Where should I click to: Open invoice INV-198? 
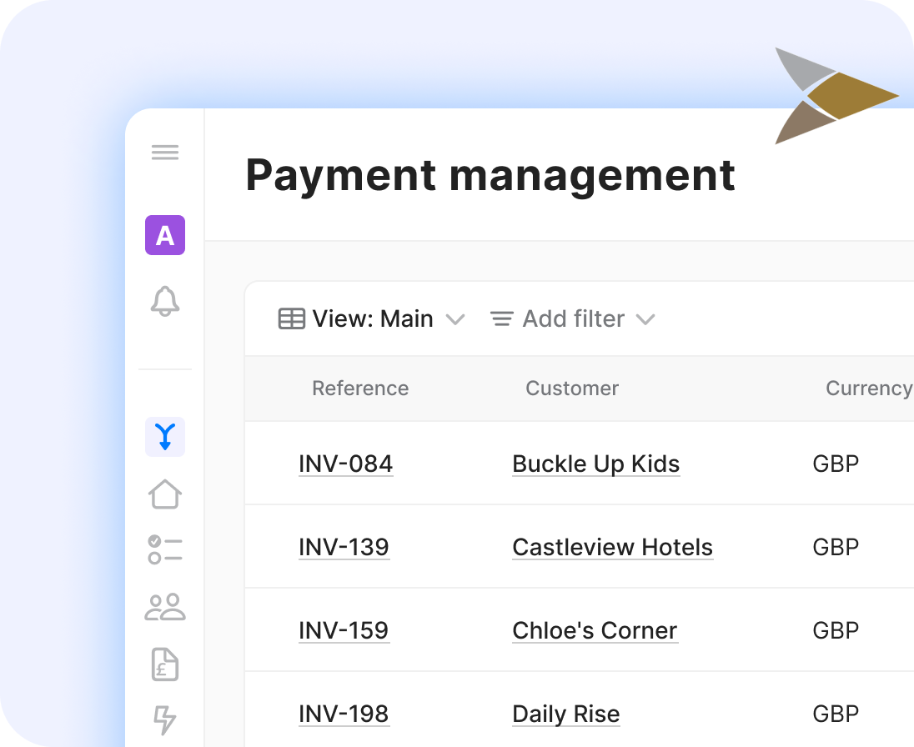click(344, 714)
